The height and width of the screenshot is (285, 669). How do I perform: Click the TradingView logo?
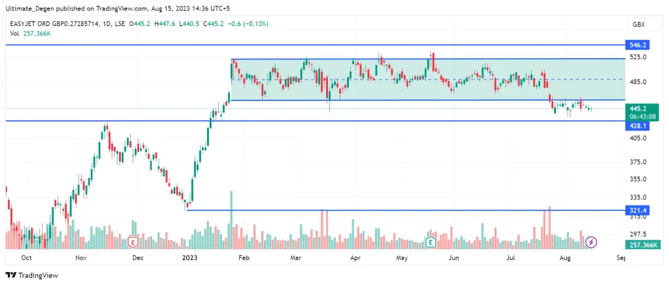(x=31, y=275)
